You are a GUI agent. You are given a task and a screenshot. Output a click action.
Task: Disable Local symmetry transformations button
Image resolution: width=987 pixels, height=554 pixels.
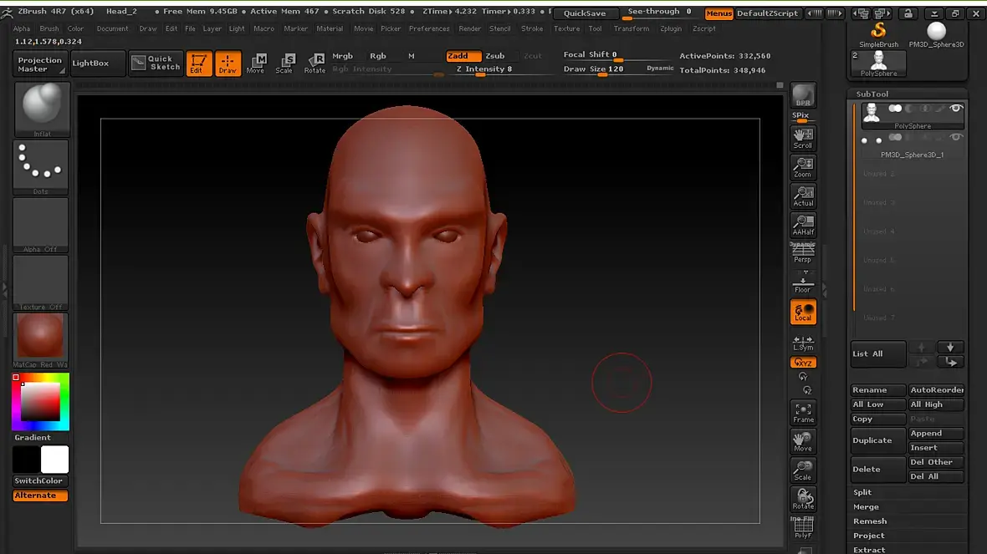click(803, 312)
